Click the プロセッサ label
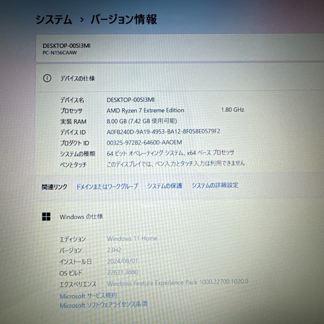Screen dimensions: 324x324 point(71,111)
